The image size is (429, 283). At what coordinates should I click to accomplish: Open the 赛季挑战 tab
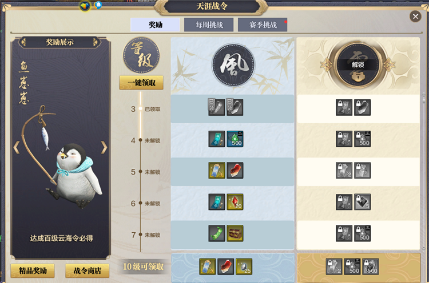(263, 25)
